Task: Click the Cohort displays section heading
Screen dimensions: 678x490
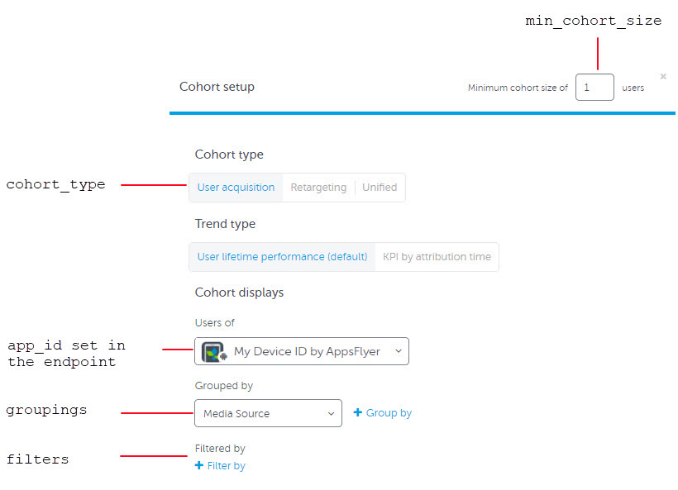Action: (239, 293)
